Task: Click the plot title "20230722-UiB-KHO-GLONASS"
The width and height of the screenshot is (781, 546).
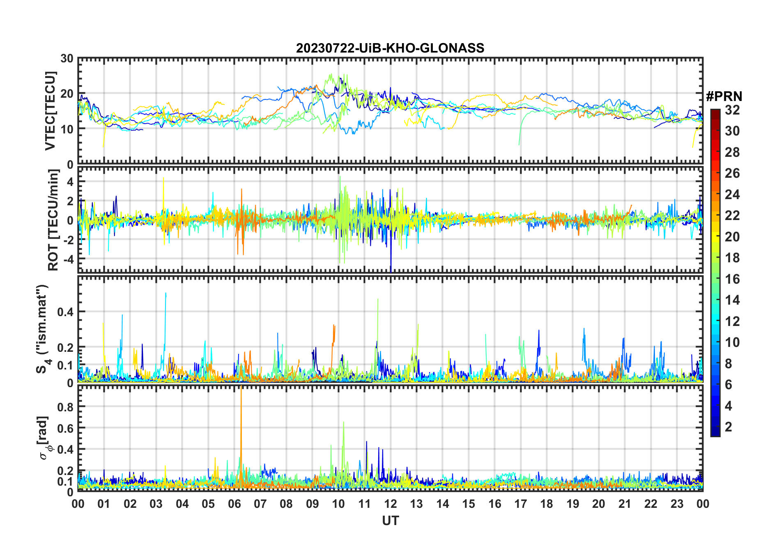Action: (390, 48)
